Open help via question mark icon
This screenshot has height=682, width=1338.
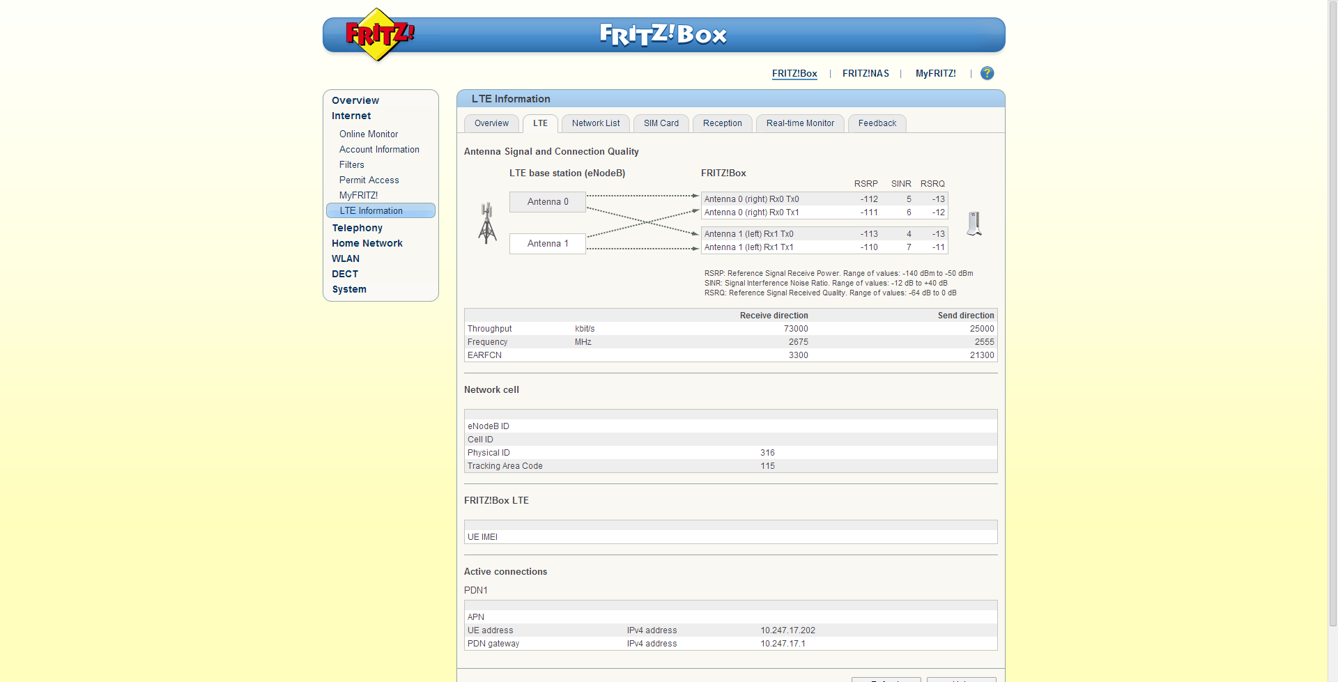coord(987,73)
